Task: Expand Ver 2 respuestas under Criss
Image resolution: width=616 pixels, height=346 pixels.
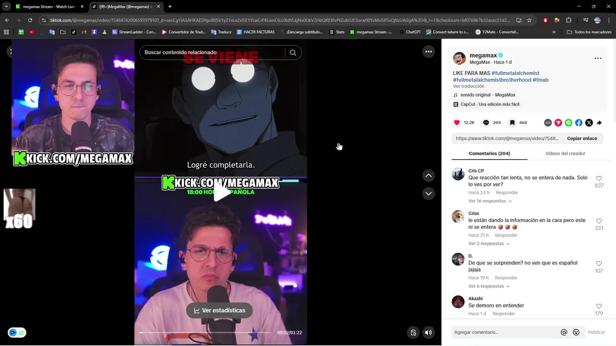Action: pos(489,244)
